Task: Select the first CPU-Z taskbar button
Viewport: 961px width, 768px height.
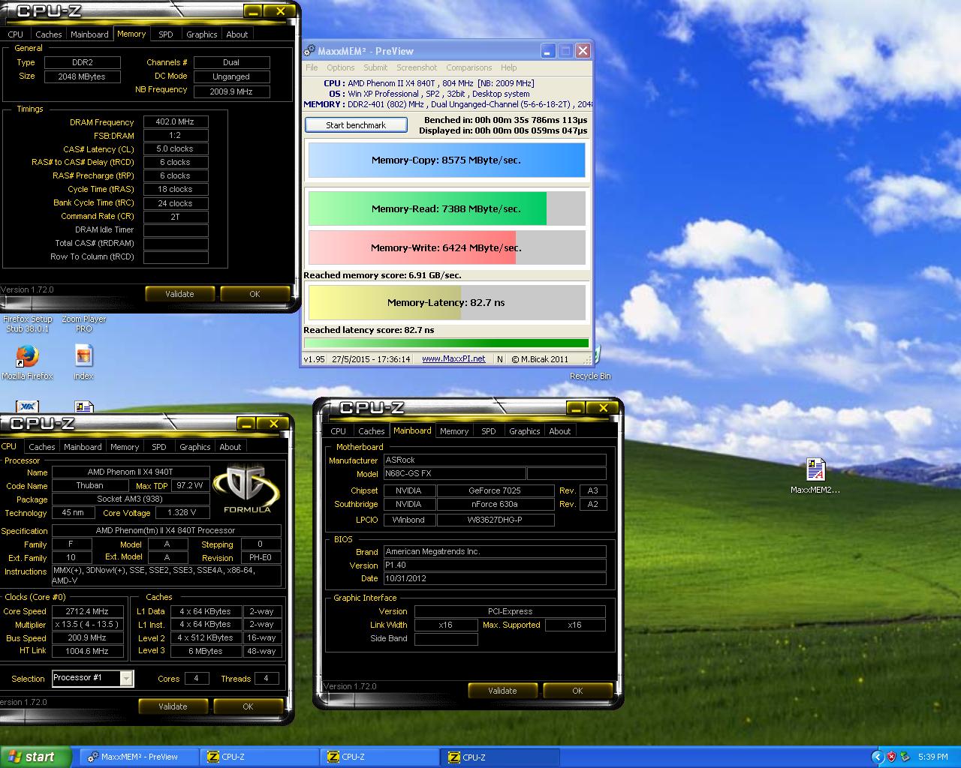Action: pos(259,757)
